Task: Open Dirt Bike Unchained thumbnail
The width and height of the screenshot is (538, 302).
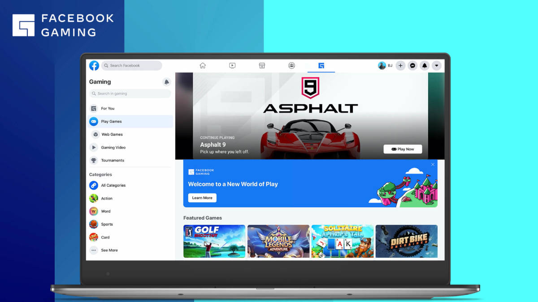Action: [x=407, y=241]
